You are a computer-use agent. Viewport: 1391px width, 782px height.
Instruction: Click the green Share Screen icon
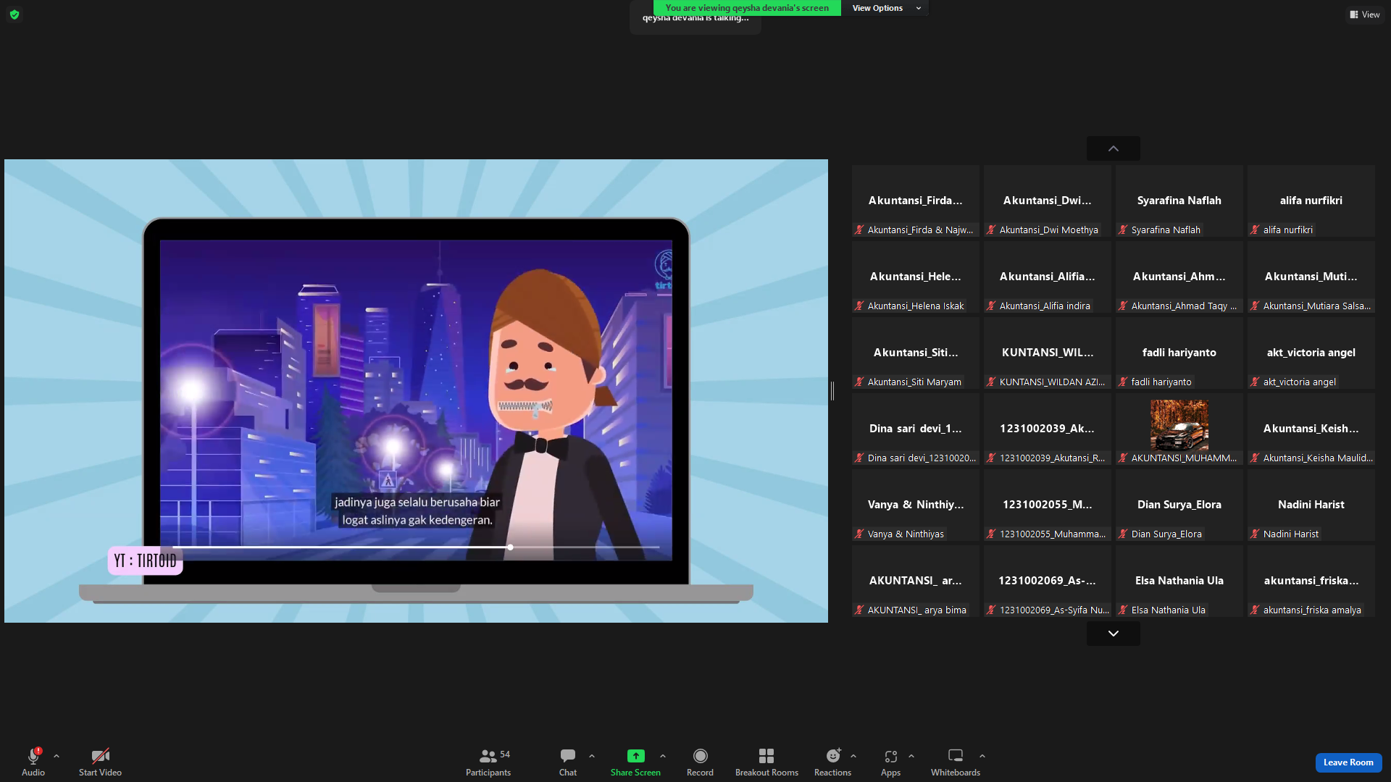coord(635,756)
